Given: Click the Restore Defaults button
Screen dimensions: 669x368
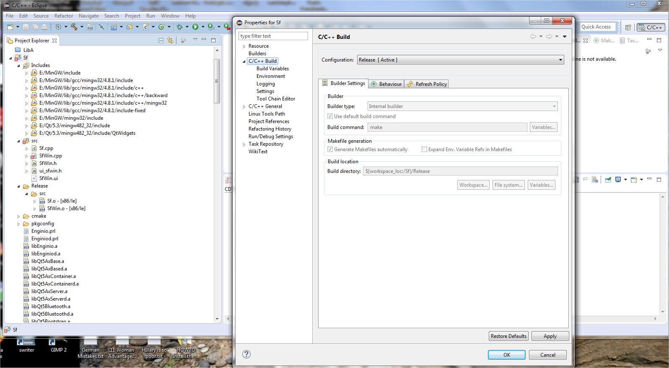Looking at the screenshot, I should coord(508,336).
